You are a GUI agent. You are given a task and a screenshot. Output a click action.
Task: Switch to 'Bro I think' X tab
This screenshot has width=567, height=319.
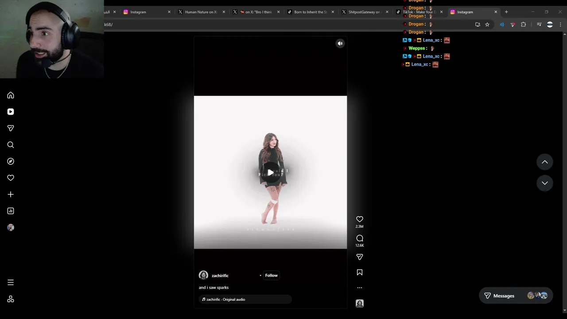pyautogui.click(x=256, y=12)
